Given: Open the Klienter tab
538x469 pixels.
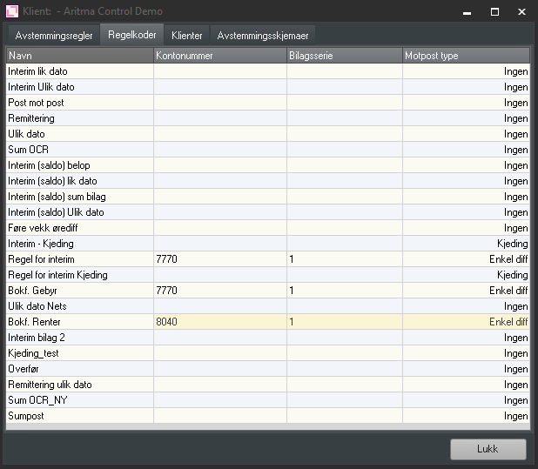Looking at the screenshot, I should 186,36.
